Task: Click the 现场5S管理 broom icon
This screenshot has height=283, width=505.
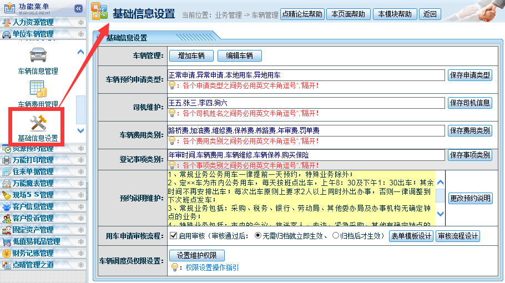Action: tap(7, 195)
